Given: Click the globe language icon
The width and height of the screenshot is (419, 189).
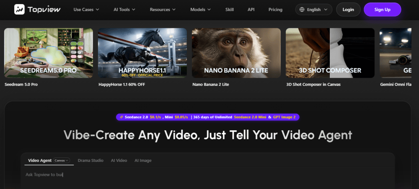Looking at the screenshot, I should [x=302, y=10].
